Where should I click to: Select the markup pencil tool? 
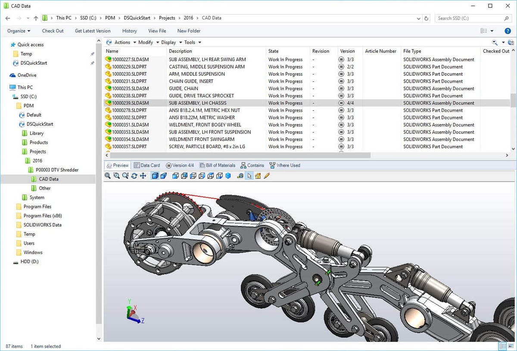point(266,176)
